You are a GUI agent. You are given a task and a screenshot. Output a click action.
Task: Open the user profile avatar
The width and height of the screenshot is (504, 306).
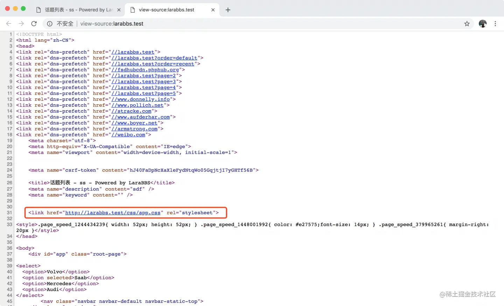(x=483, y=23)
